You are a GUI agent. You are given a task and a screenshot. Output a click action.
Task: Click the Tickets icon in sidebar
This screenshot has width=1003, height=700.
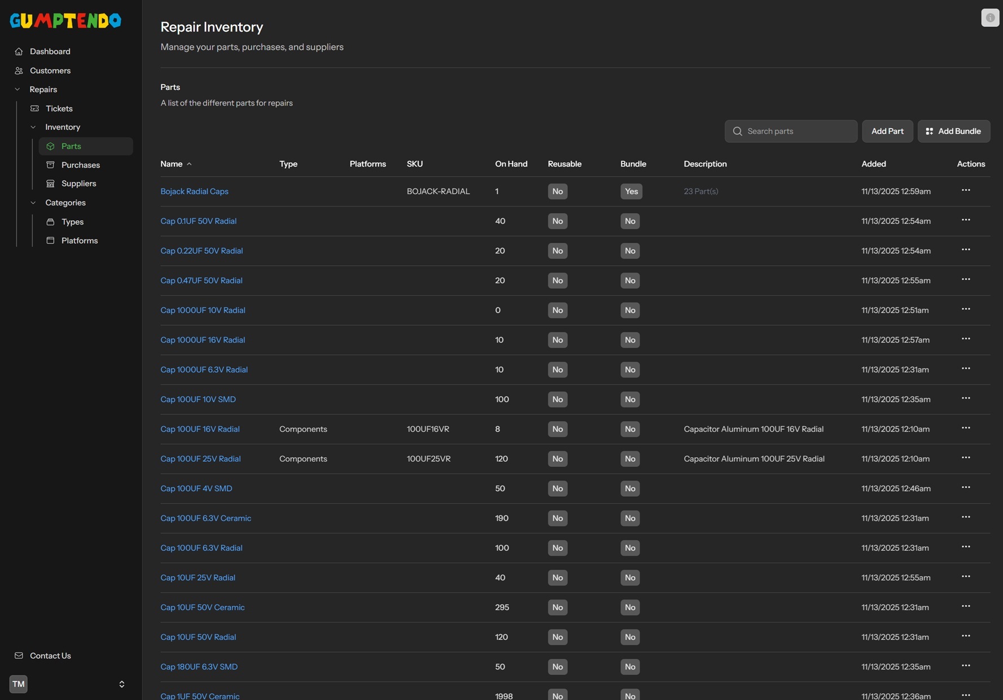point(34,108)
